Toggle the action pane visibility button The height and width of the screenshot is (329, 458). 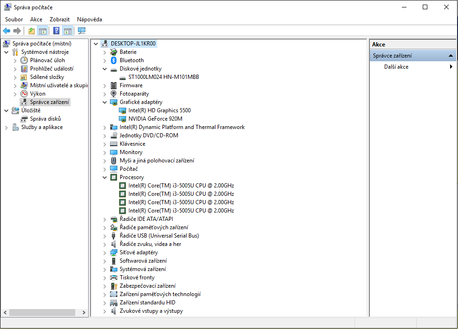tap(68, 31)
